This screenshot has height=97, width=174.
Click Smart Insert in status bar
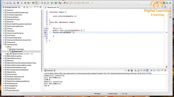(x=113, y=94)
